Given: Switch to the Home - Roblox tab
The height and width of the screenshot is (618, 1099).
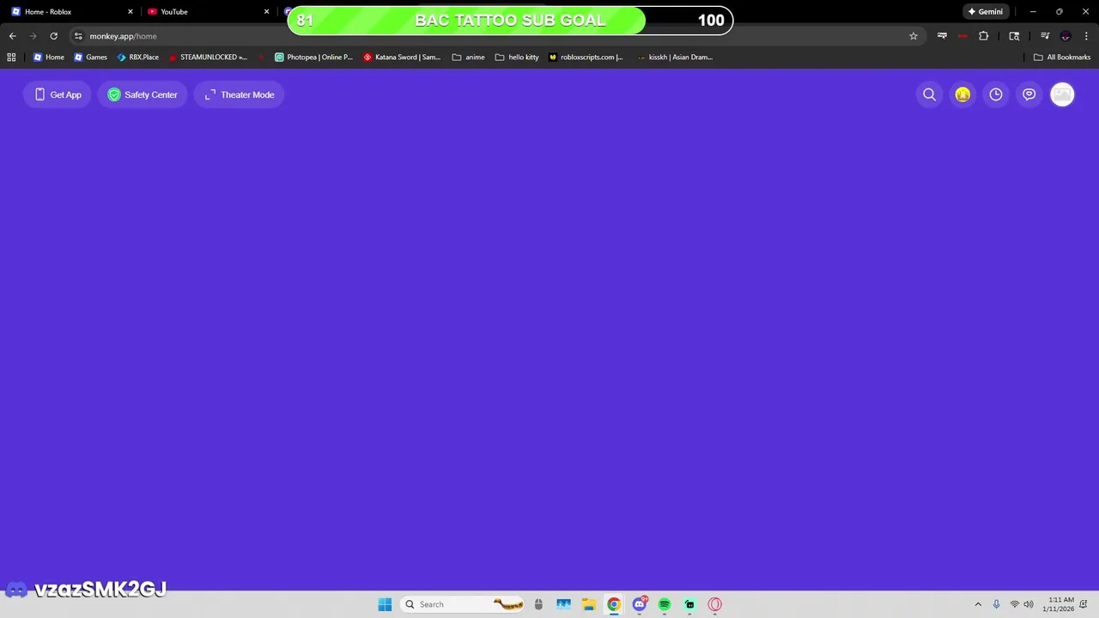Looking at the screenshot, I should pos(71,12).
